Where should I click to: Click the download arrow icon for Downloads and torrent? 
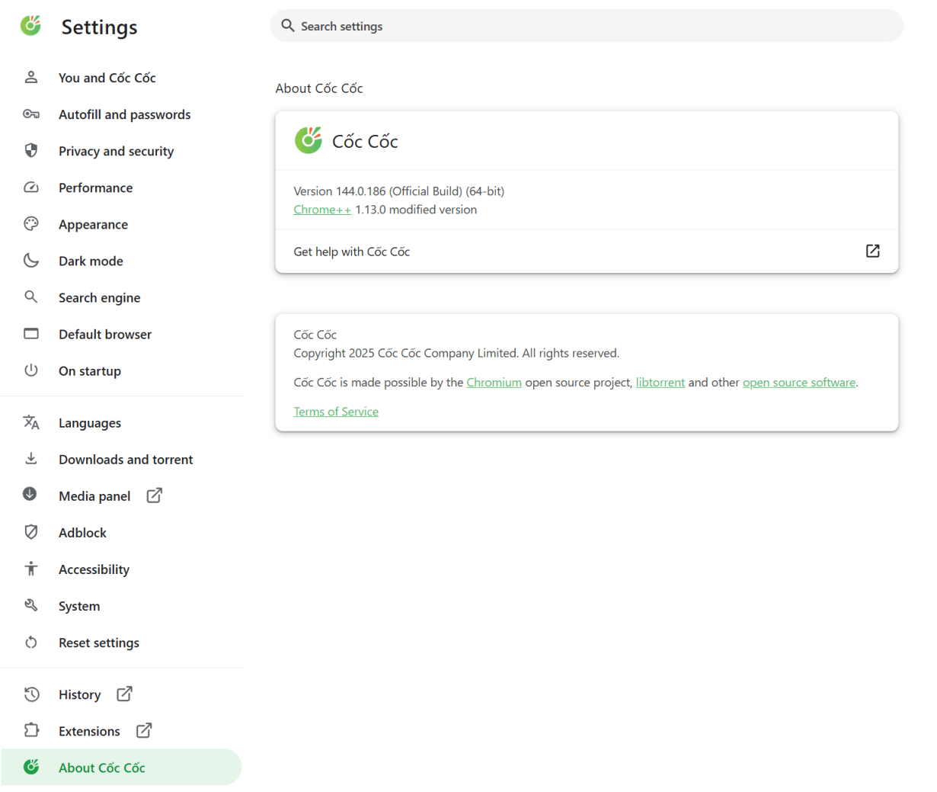(x=31, y=459)
